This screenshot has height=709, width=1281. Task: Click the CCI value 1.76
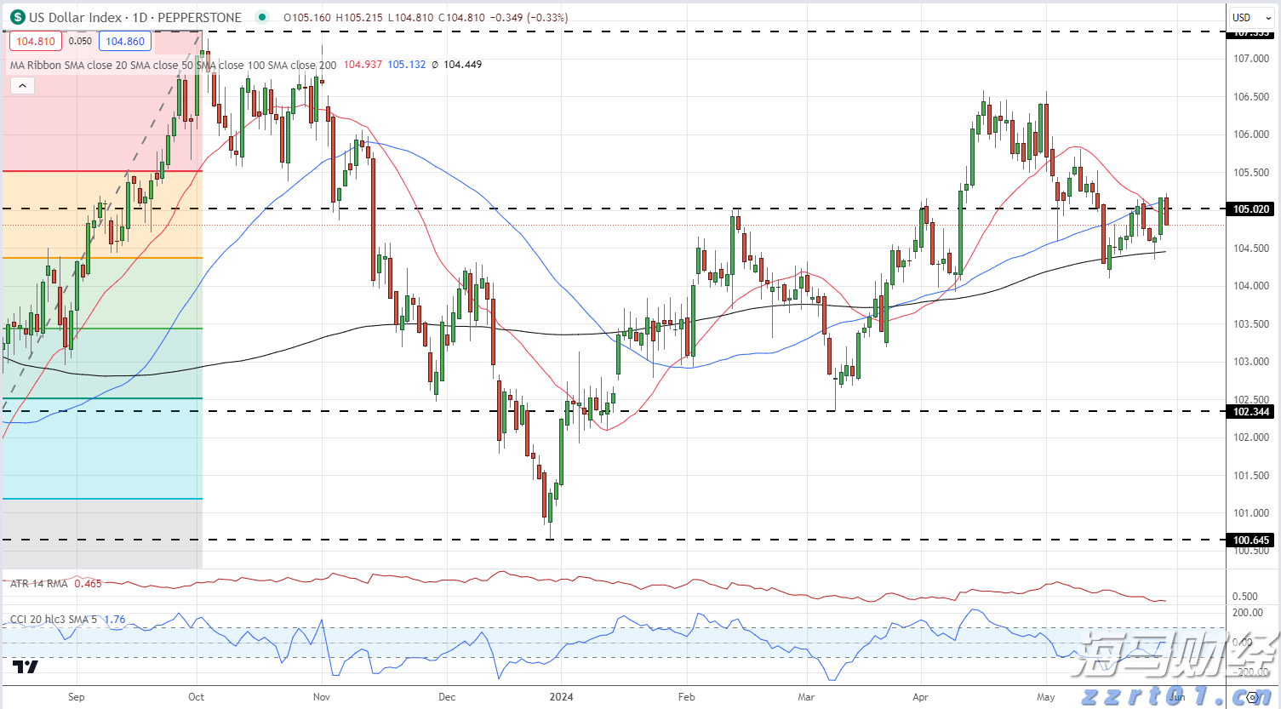[114, 620]
